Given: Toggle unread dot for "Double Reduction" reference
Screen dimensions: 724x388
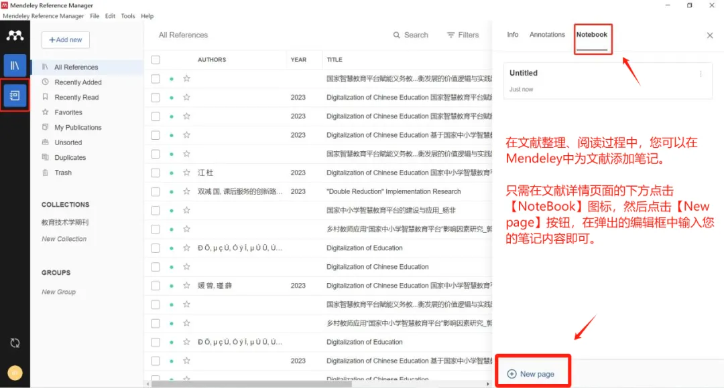Looking at the screenshot, I should click(172, 192).
